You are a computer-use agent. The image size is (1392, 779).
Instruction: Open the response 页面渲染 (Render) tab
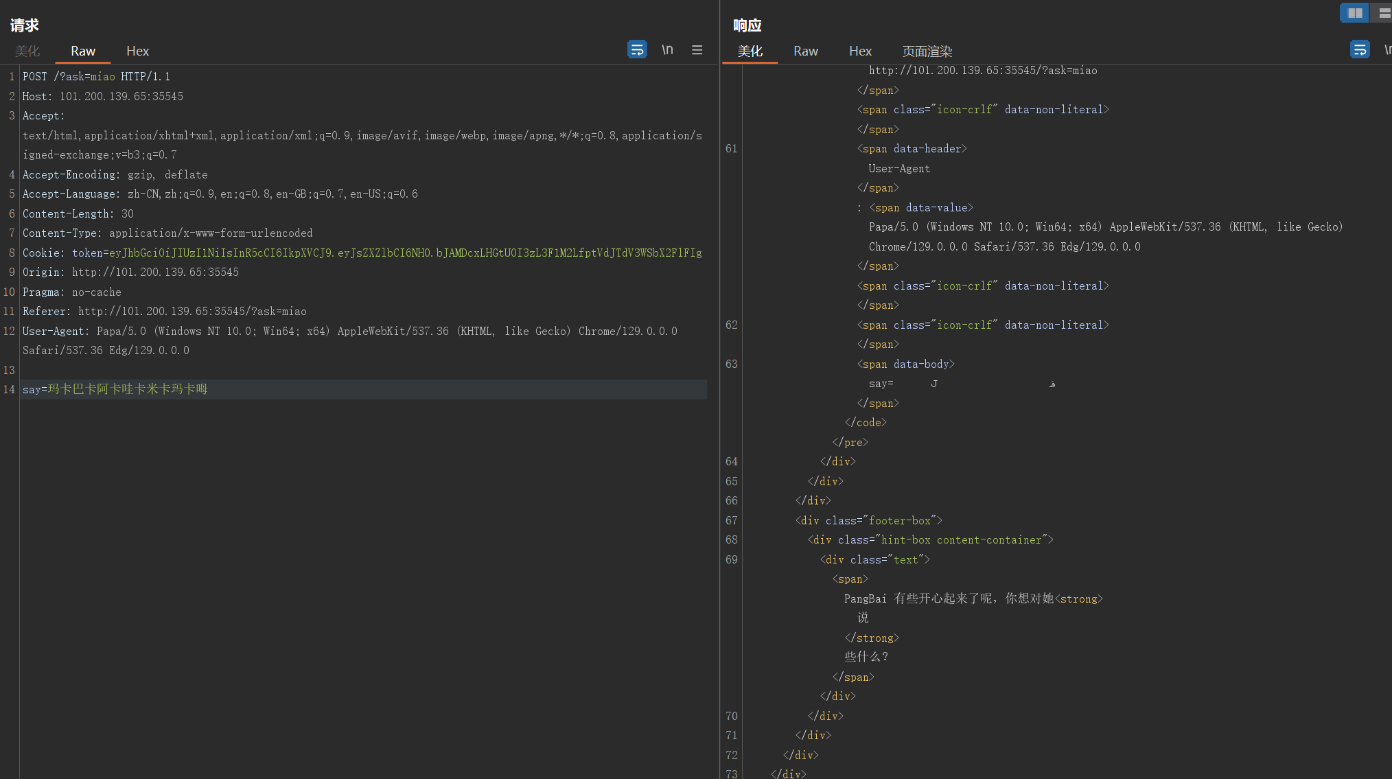927,51
